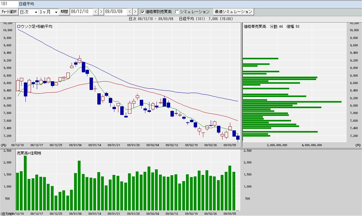Select the end date field 09/03/09
The width and height of the screenshot is (362, 216).
[x=115, y=12]
